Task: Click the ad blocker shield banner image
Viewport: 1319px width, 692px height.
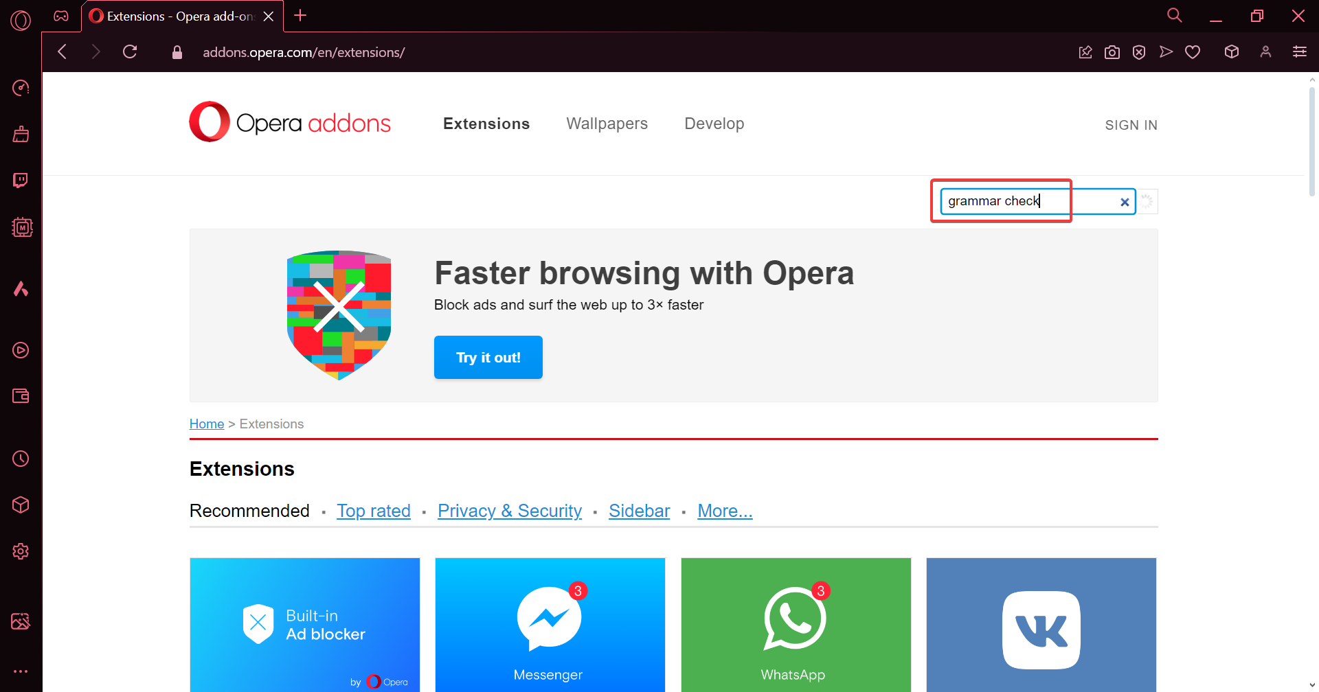Action: [x=339, y=314]
